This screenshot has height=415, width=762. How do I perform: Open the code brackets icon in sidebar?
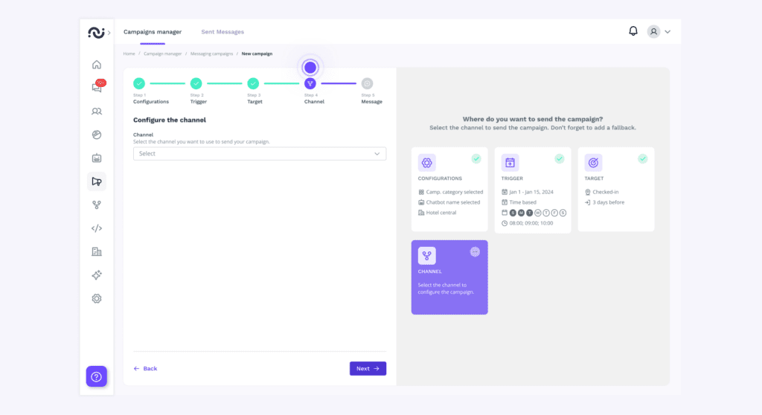pos(96,228)
